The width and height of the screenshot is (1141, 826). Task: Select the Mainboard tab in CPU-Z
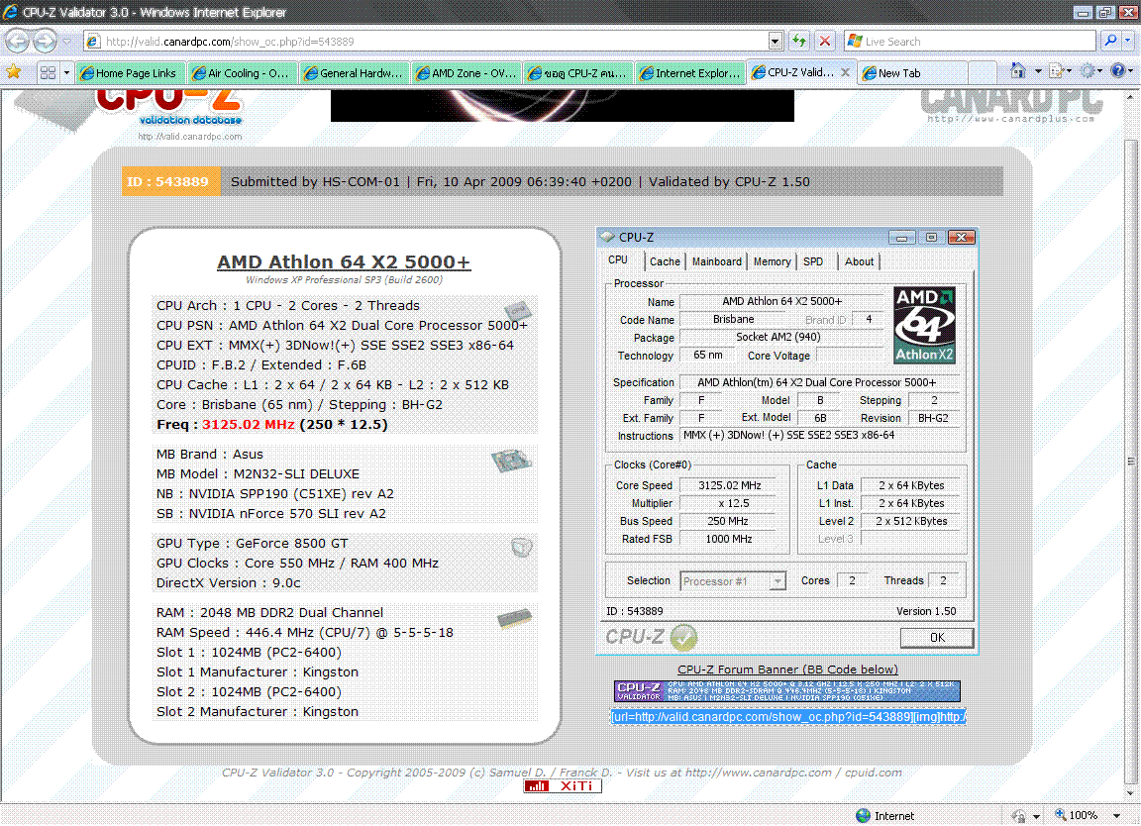pyautogui.click(x=716, y=261)
